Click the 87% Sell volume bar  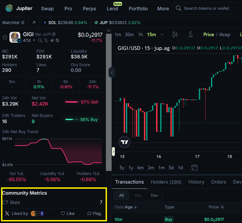[x=82, y=102]
